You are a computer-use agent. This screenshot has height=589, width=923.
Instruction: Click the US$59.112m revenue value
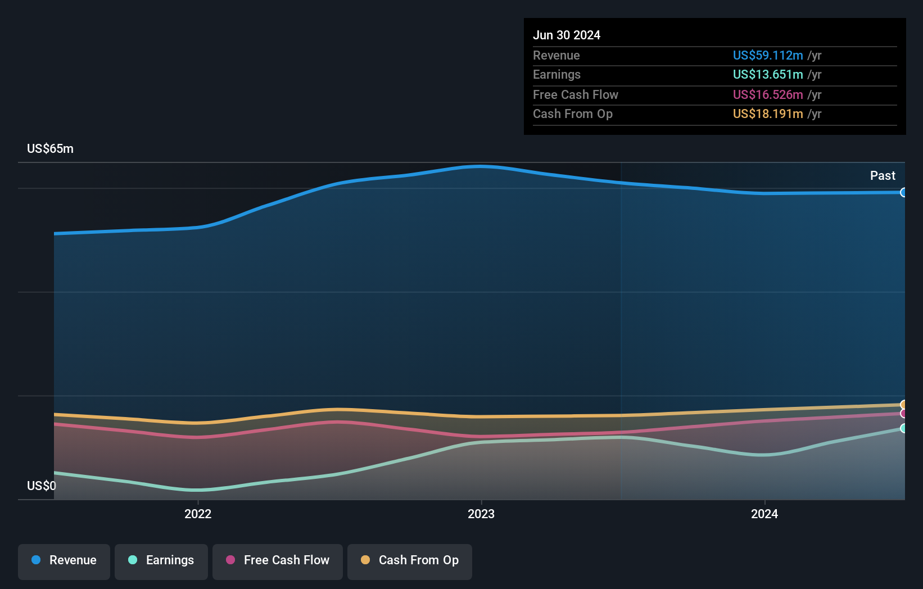pos(768,55)
